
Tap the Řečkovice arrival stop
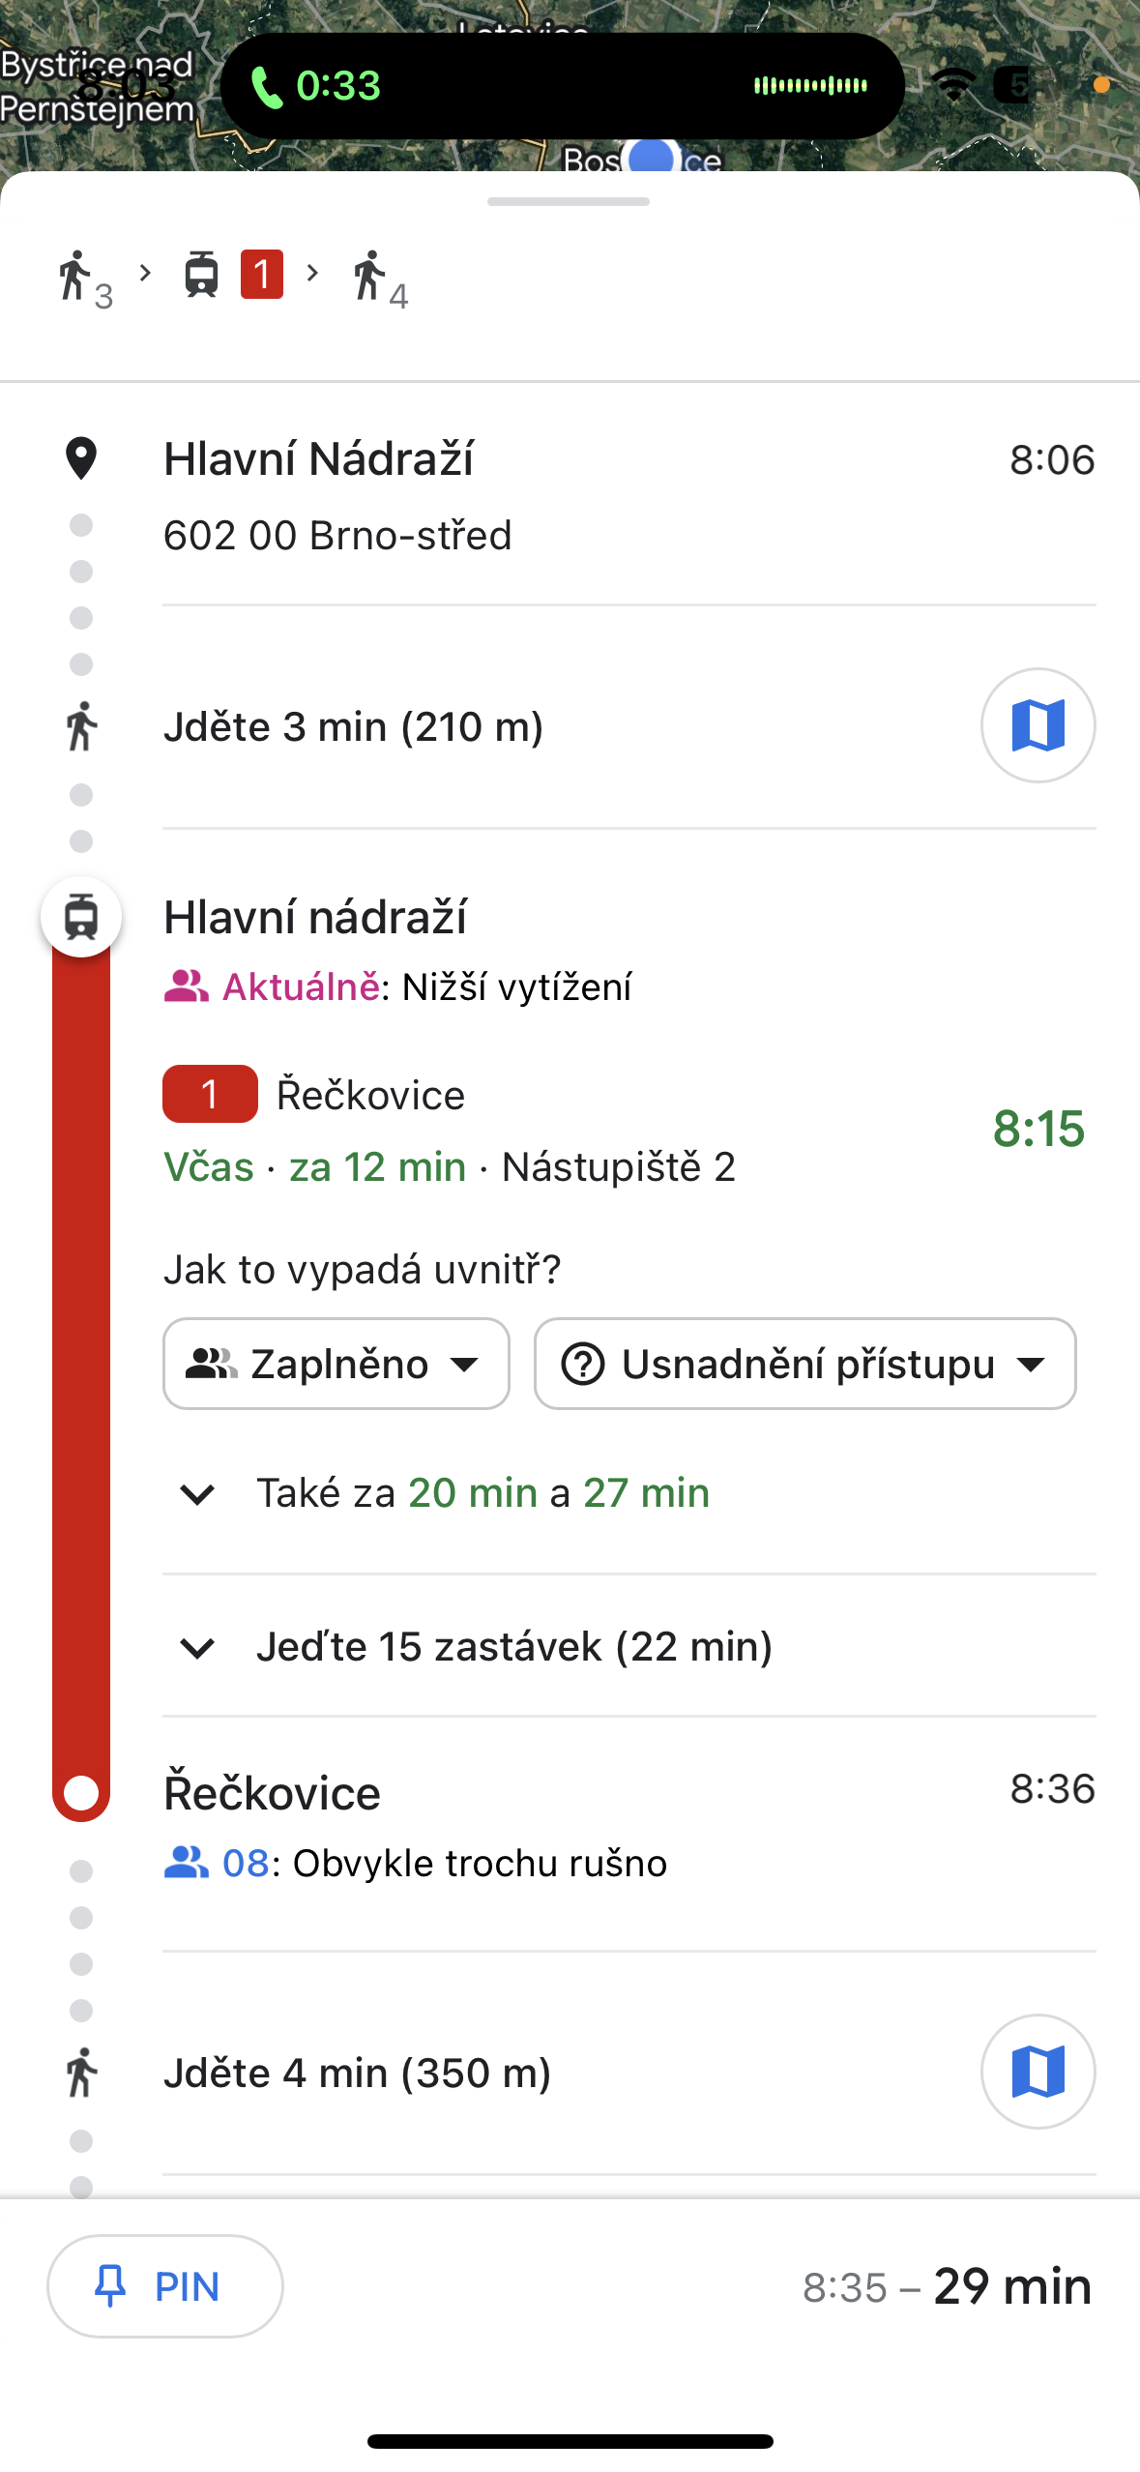coord(273,1793)
